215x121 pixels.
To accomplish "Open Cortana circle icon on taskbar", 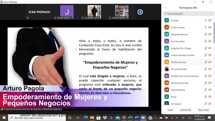I will pos(70,118).
